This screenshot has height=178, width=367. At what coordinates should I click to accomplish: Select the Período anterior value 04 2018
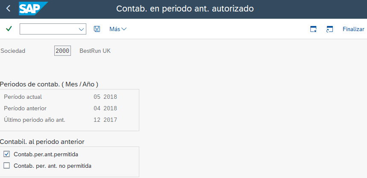click(105, 108)
